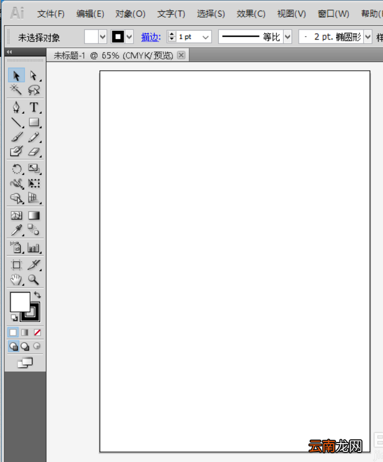Enable Color fill mode button
Viewport: 383px width, 462px height.
pyautogui.click(x=13, y=332)
